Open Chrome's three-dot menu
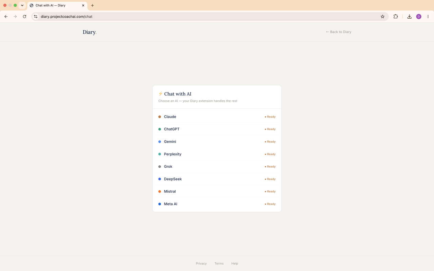This screenshot has width=434, height=271. point(428,16)
